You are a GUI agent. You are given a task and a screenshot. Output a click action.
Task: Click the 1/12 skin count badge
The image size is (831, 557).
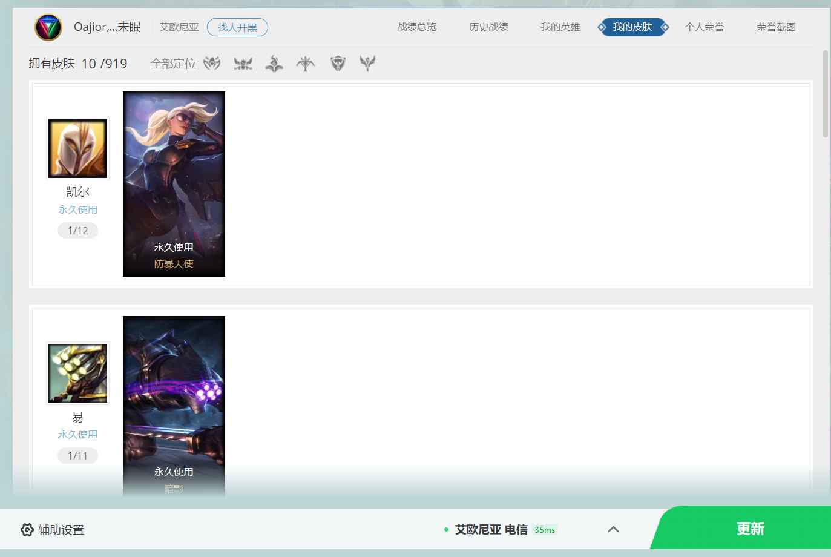[x=78, y=231]
